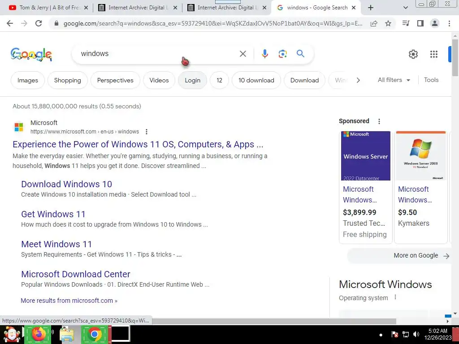Viewport: 459px width, 344px height.
Task: Click the Google holiday logo
Action: [31, 54]
